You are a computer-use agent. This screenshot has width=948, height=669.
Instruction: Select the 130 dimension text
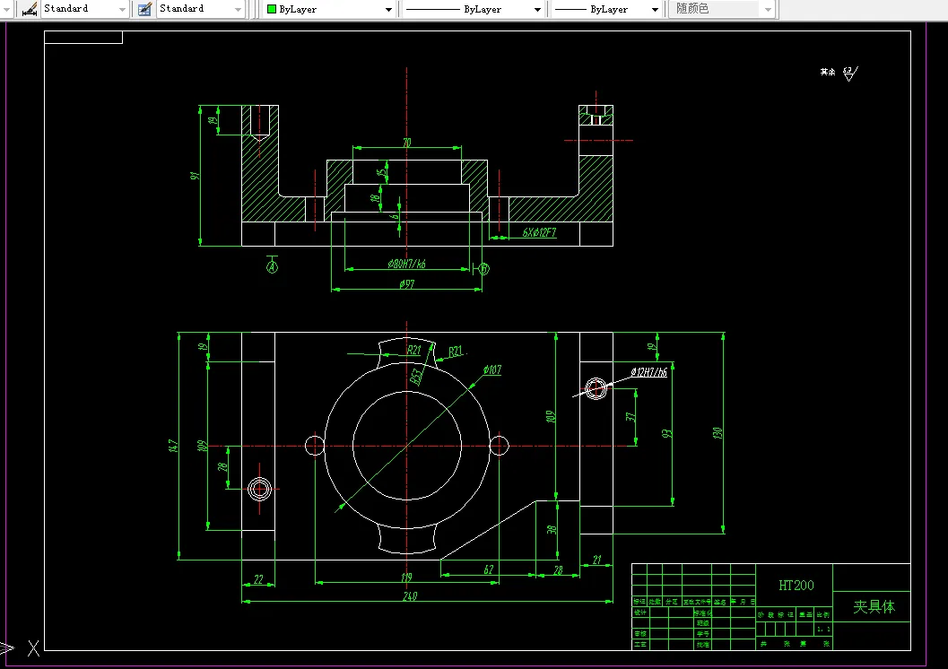717,433
